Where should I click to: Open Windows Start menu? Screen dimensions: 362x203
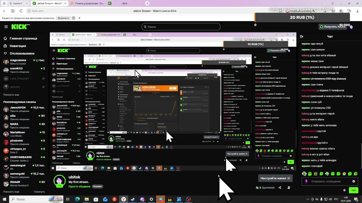click(x=4, y=199)
